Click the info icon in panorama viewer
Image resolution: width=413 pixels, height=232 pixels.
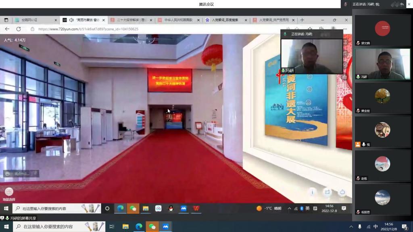tap(312, 193)
